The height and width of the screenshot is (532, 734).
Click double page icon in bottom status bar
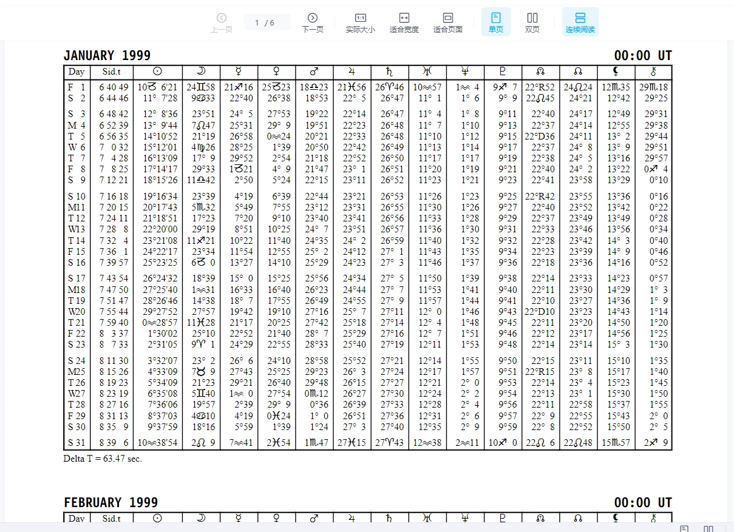709,529
